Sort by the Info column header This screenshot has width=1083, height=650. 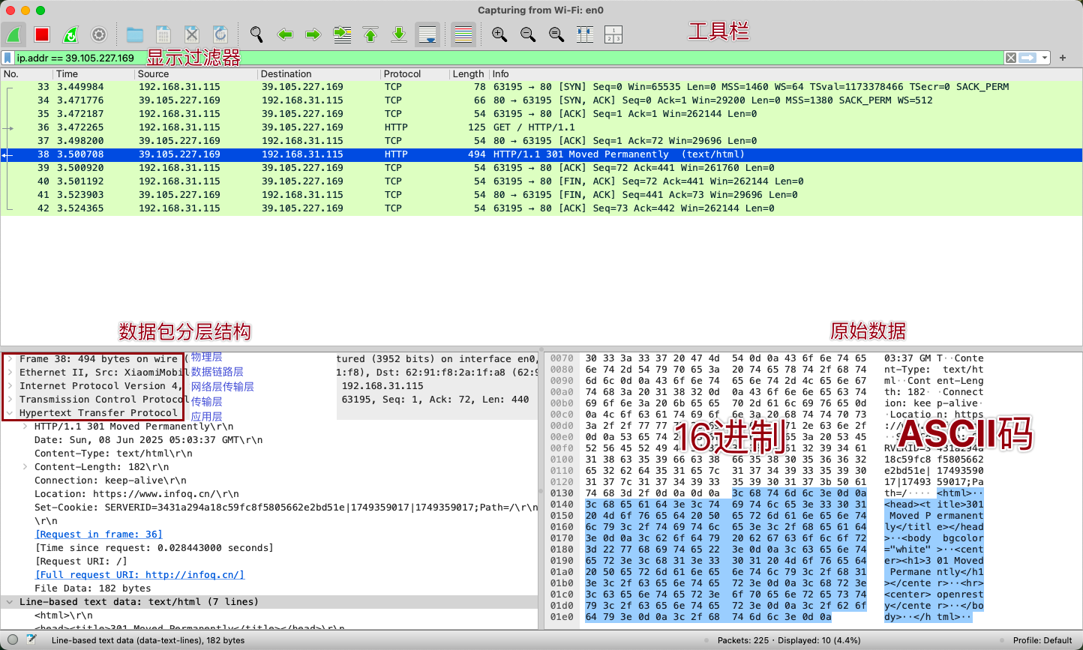click(x=785, y=74)
